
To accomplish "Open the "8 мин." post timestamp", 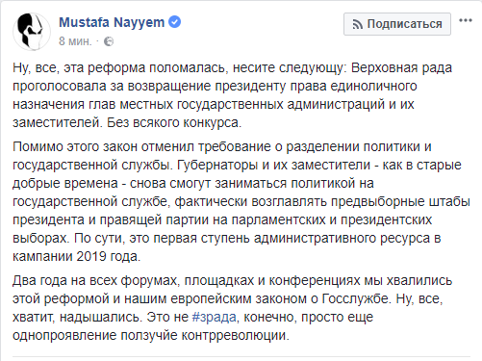I will click(x=75, y=41).
